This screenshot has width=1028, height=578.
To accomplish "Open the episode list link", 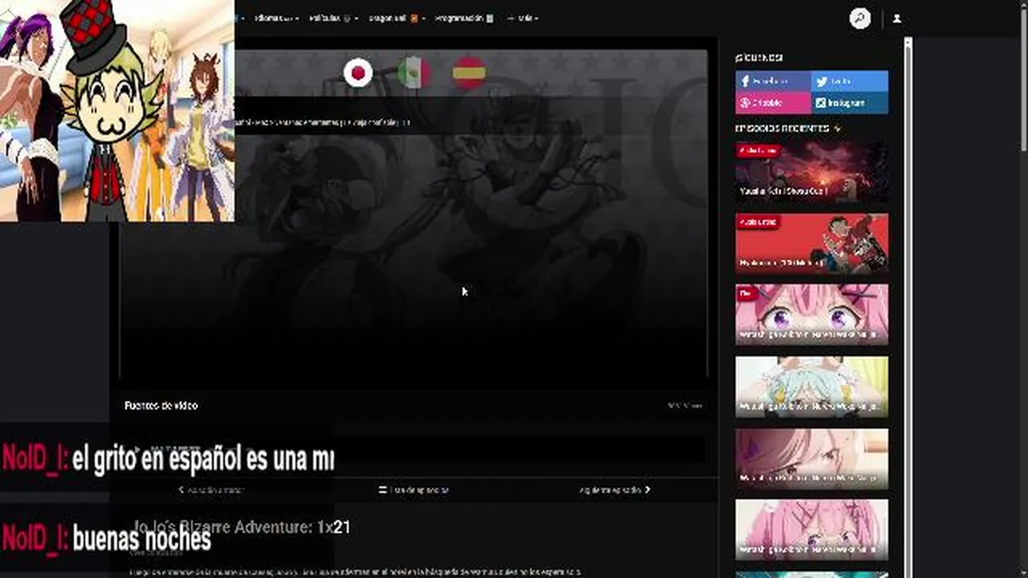I will pyautogui.click(x=414, y=490).
